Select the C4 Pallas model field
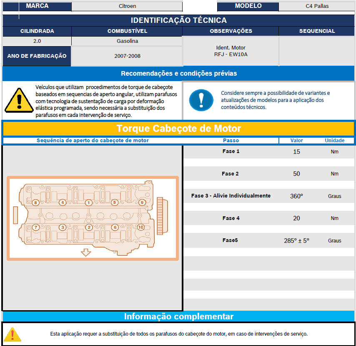This screenshot has width=356, height=346. pyautogui.click(x=317, y=6)
